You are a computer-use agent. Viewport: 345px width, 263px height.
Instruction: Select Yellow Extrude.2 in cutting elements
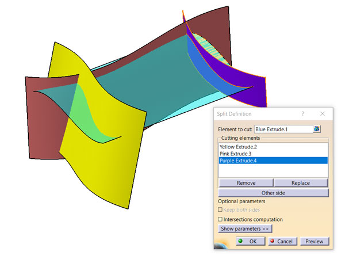[273, 147]
